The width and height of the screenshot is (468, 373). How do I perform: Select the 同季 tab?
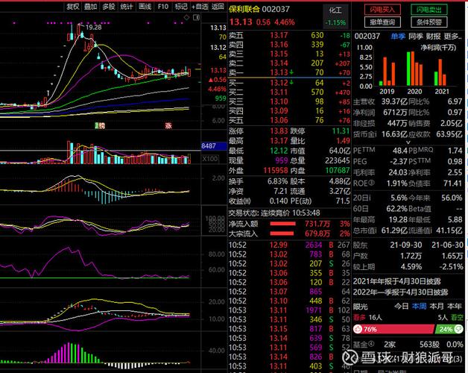tap(416, 37)
